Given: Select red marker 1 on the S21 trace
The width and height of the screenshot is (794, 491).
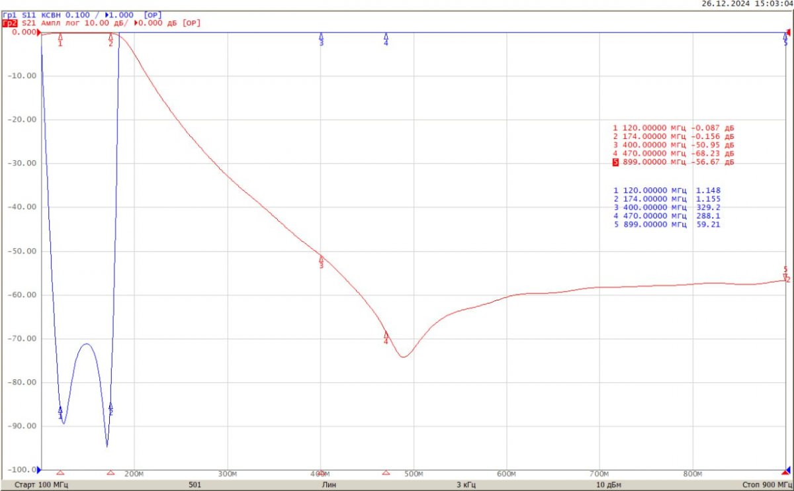Looking at the screenshot, I should point(60,40).
